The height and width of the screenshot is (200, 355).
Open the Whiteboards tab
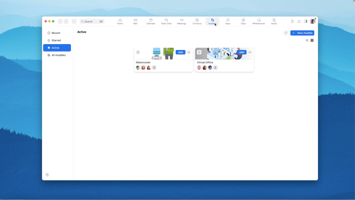coord(258,21)
